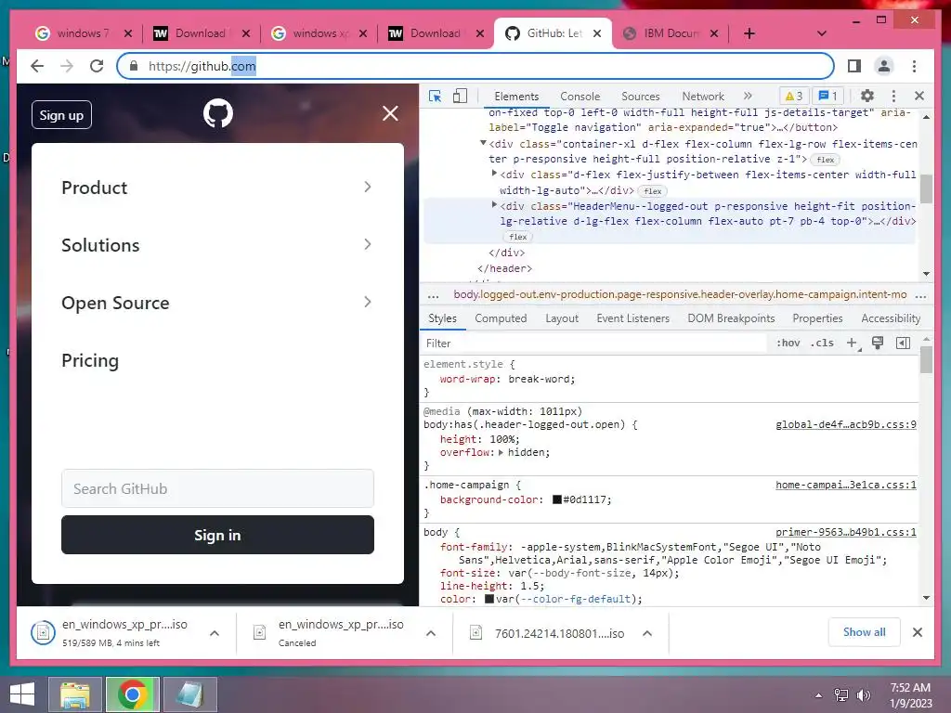The height and width of the screenshot is (713, 951).
Task: Expand the Open Source menu item
Action: (x=217, y=303)
